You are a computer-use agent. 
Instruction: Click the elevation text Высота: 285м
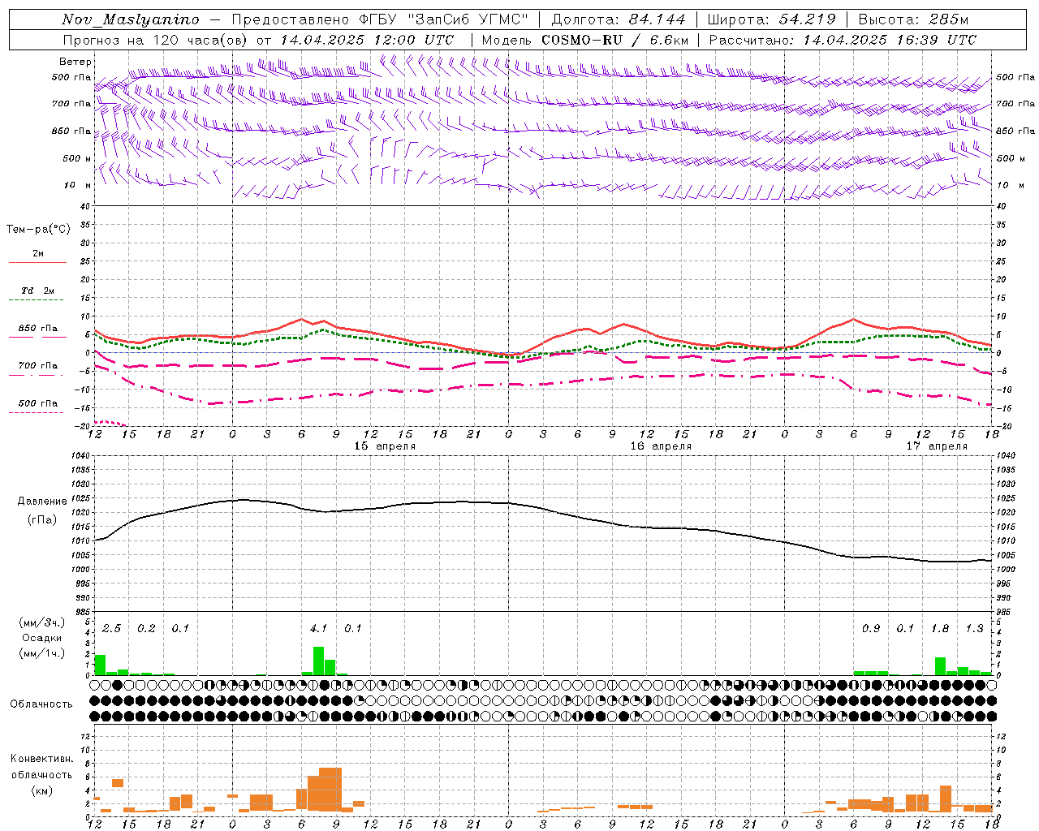click(x=914, y=19)
